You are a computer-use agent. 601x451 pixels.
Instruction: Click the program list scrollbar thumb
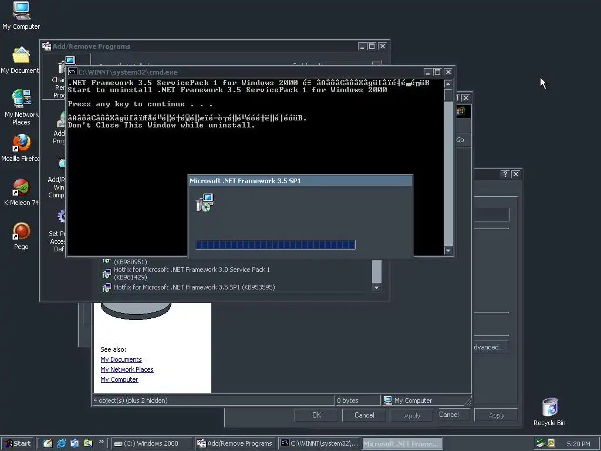(x=376, y=271)
